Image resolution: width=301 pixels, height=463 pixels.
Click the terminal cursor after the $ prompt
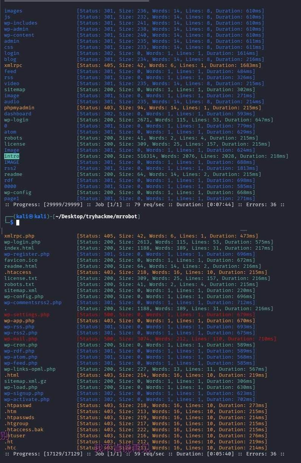pos(18,223)
